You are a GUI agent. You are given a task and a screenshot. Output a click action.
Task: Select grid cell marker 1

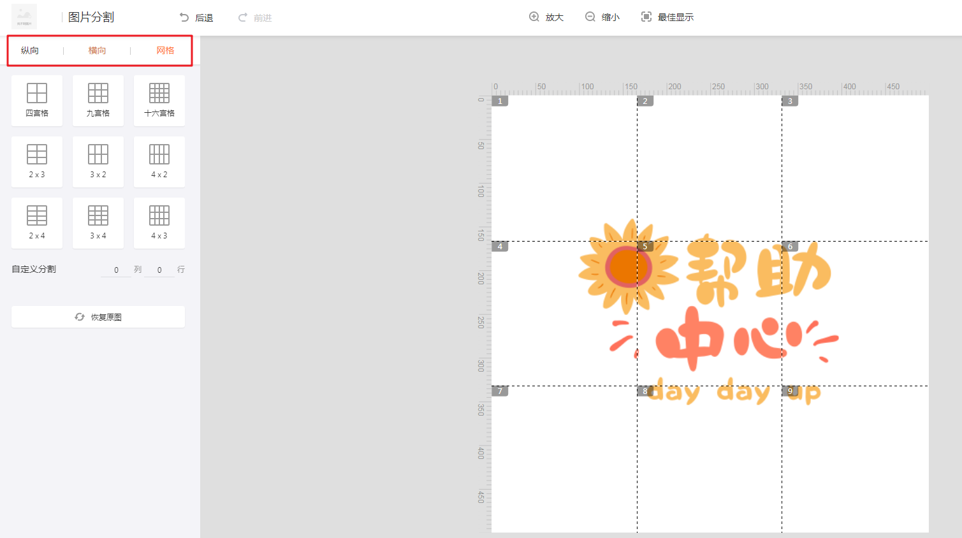pos(500,101)
